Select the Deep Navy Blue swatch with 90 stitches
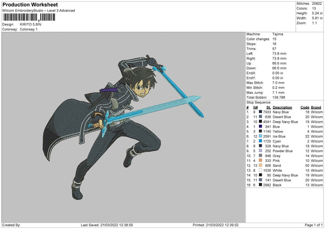The width and height of the screenshot is (325, 229). click(x=261, y=175)
